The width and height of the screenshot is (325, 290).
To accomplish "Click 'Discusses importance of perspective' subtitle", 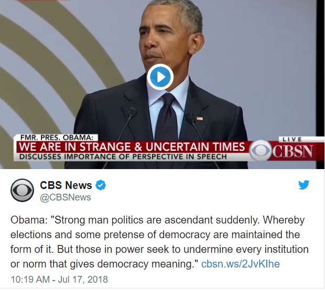I will coord(123,157).
